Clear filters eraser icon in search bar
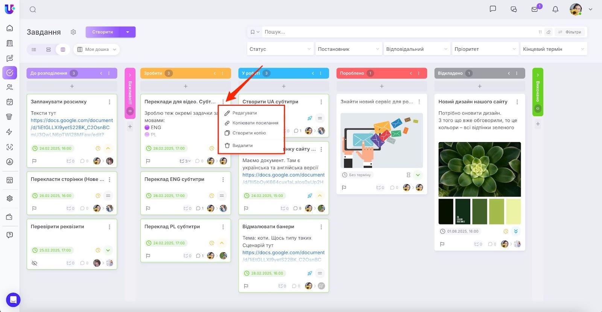The height and width of the screenshot is (312, 602). pyautogui.click(x=549, y=32)
